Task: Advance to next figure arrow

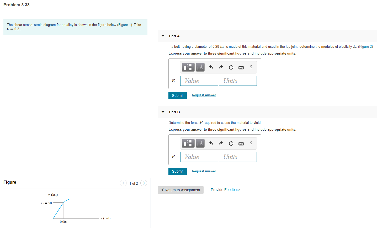Action: click(x=144, y=183)
